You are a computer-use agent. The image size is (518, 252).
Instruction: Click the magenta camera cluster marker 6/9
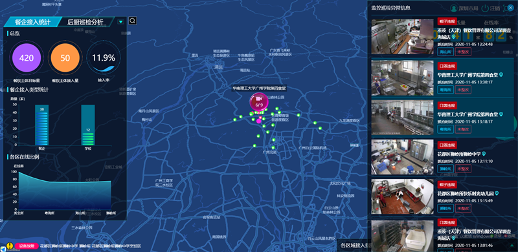tap(258, 101)
